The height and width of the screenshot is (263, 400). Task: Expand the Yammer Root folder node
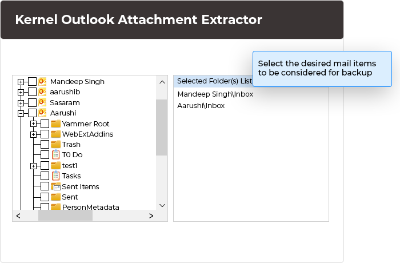(33, 123)
